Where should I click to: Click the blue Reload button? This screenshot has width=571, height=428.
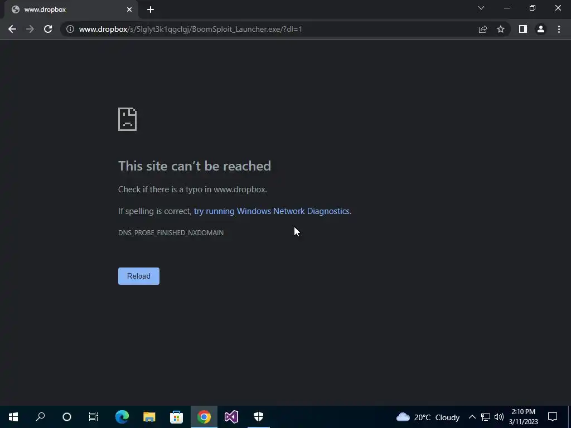coord(139,276)
